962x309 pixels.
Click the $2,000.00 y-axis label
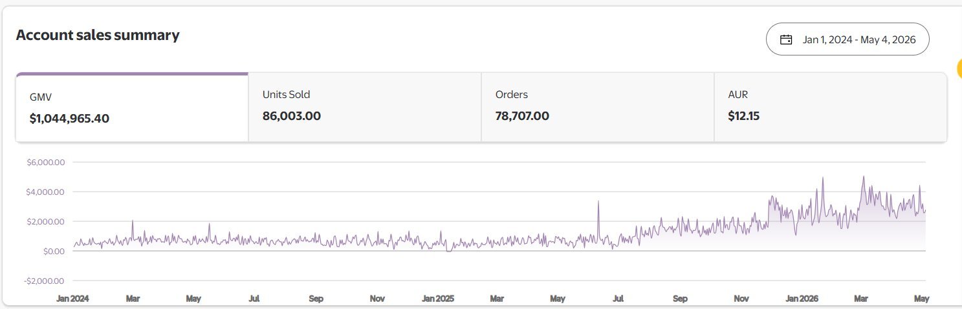45,221
